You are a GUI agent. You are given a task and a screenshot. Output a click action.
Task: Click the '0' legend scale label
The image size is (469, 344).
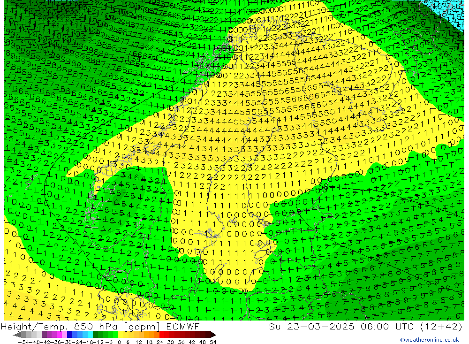(119, 342)
